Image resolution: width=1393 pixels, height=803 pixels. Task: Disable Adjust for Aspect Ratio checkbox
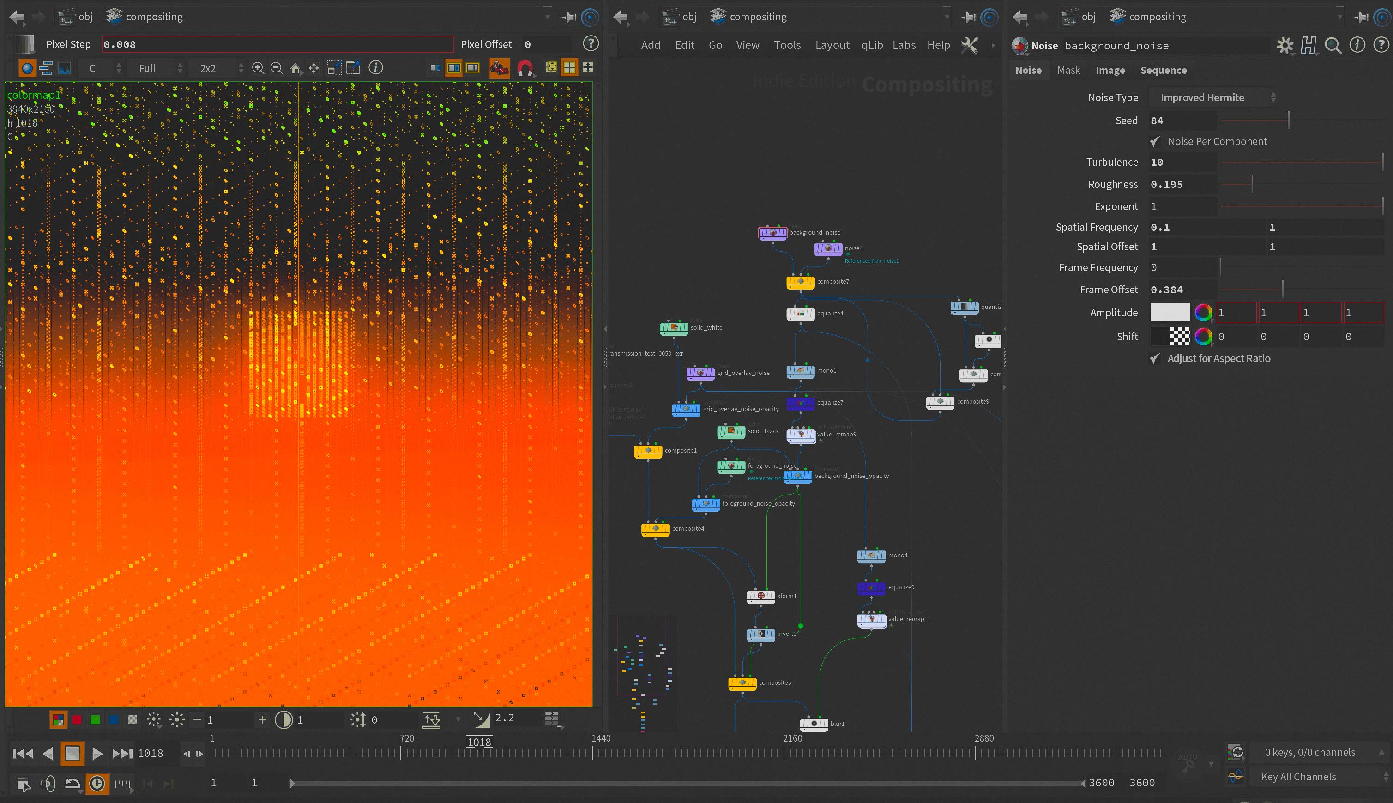(x=1155, y=358)
